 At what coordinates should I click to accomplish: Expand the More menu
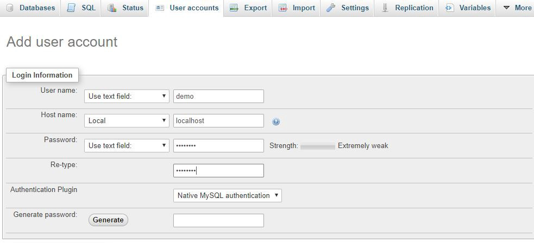pos(516,8)
